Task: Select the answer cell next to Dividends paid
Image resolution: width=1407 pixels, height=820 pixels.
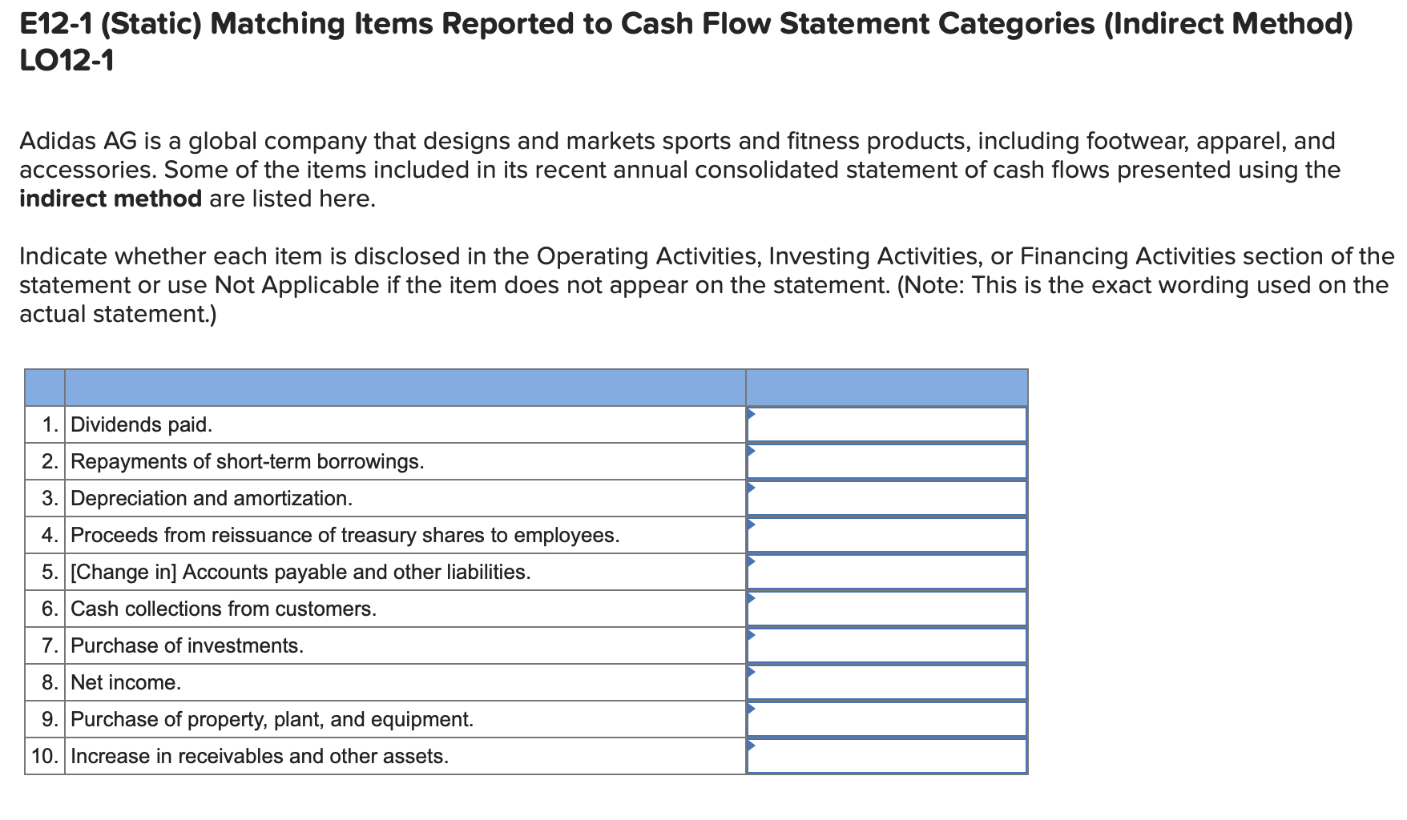Action: (x=885, y=424)
